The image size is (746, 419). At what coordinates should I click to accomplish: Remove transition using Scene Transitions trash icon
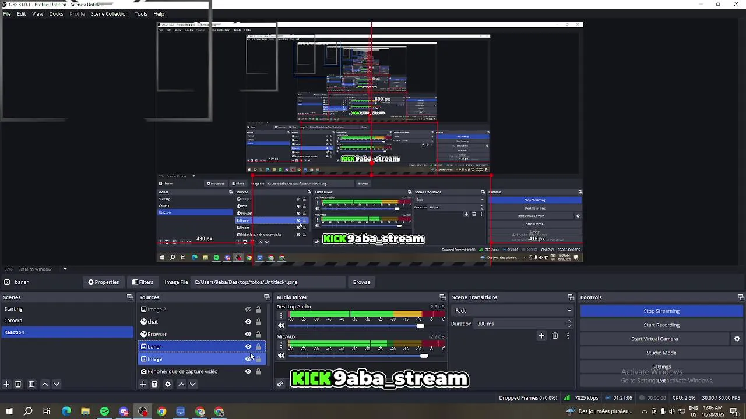[555, 336]
